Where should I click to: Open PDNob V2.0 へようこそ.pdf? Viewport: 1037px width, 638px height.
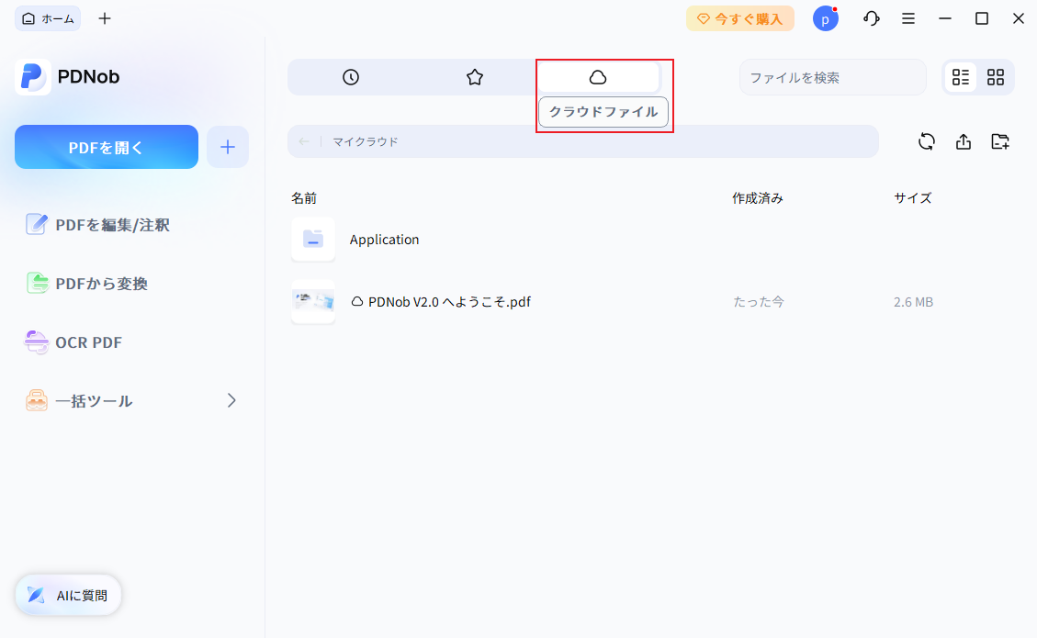click(449, 301)
